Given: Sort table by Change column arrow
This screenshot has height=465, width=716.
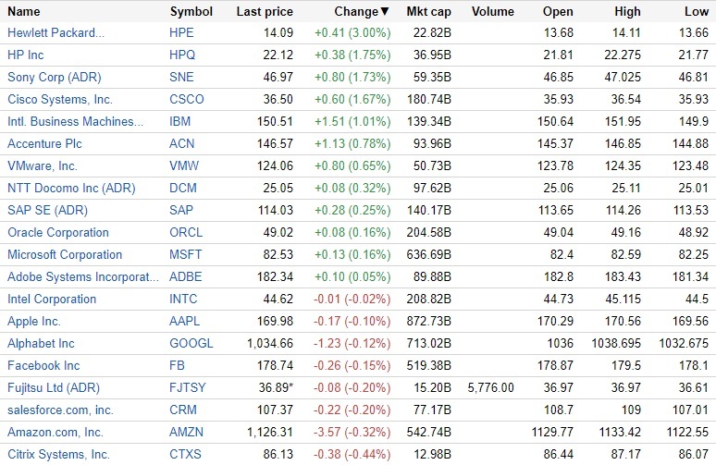Looking at the screenshot, I should pos(386,12).
